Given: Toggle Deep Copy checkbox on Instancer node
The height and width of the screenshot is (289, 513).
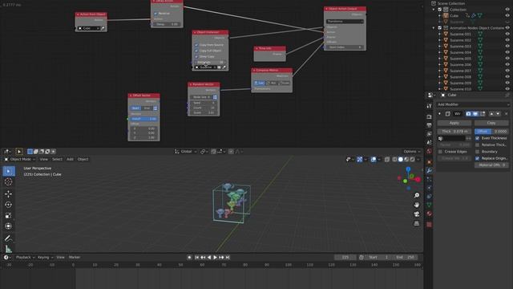Looking at the screenshot, I should click(x=196, y=57).
